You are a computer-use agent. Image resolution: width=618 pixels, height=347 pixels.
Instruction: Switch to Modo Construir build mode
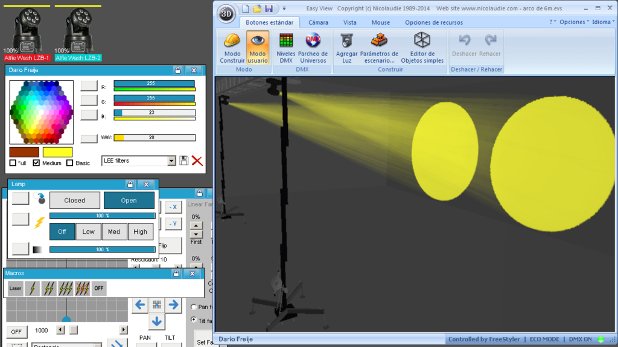pyautogui.click(x=232, y=48)
